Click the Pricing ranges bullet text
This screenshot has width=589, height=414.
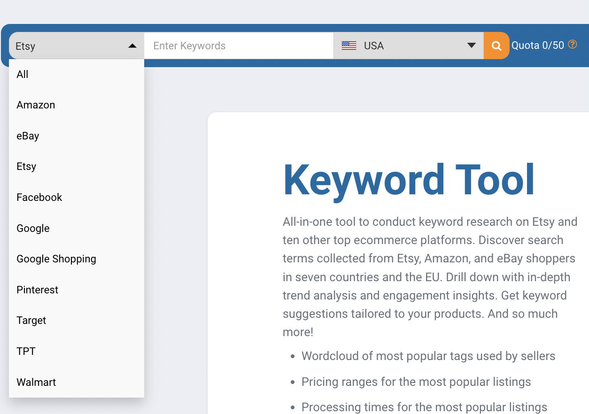(416, 382)
